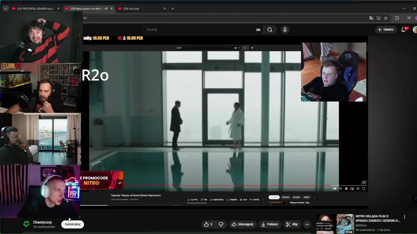Click the Utwórz create button
Image resolution: width=417 pixels, height=234 pixels.
coord(386,30)
